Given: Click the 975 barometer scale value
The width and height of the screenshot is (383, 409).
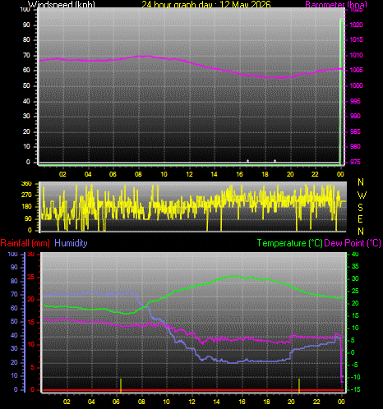Looking at the screenshot, I should (355, 162).
